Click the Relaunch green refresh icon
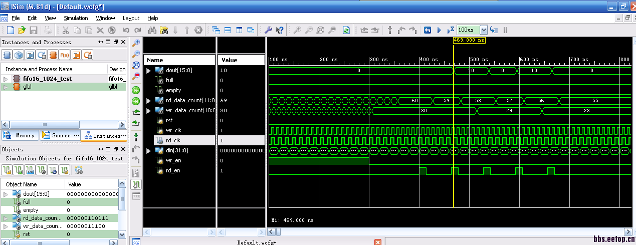 click(346, 30)
